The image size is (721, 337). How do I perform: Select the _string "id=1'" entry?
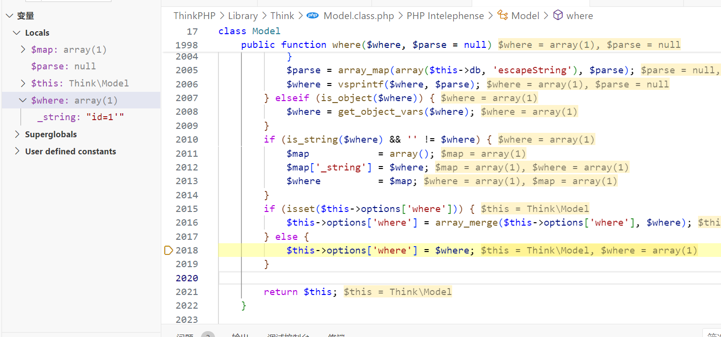click(80, 117)
